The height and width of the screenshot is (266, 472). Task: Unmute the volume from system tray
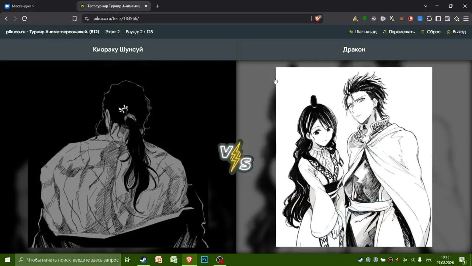click(x=405, y=260)
